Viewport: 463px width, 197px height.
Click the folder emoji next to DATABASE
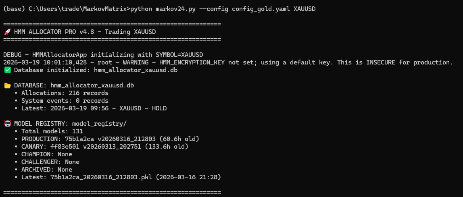tap(7, 85)
